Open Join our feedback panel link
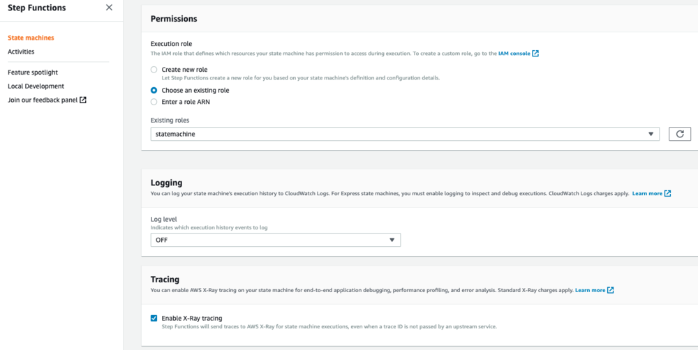698x350 pixels. (x=43, y=100)
